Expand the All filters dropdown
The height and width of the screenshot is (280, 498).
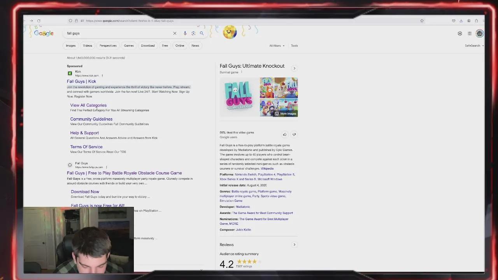[x=277, y=45]
